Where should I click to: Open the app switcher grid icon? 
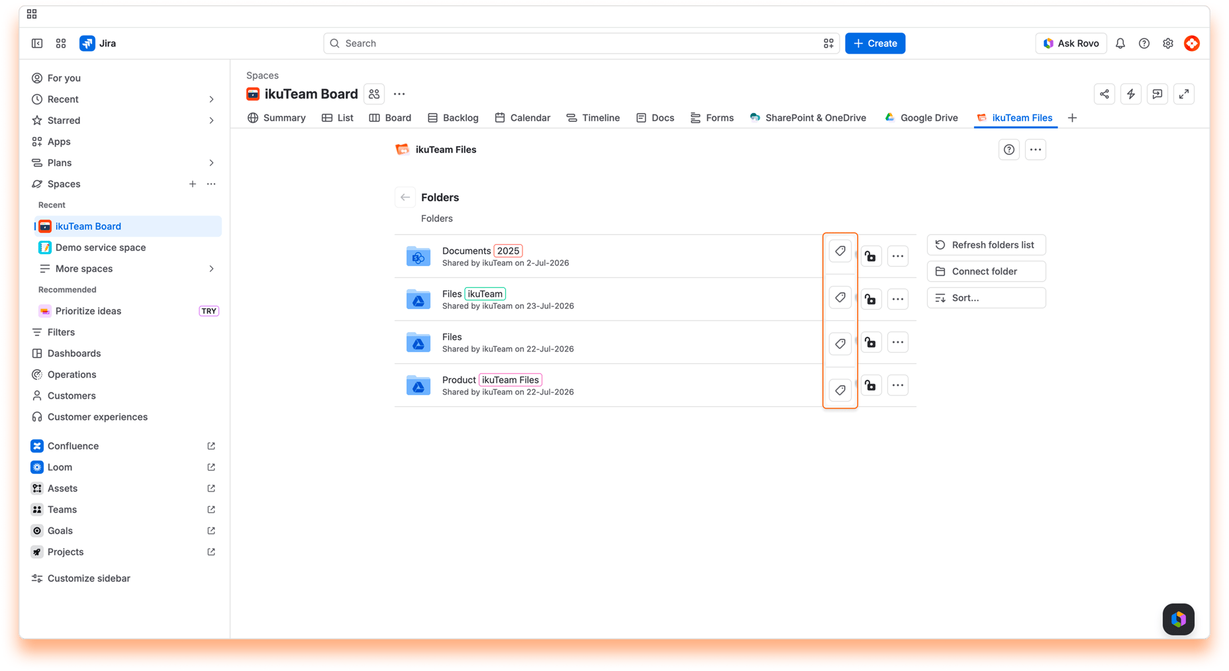tap(61, 44)
